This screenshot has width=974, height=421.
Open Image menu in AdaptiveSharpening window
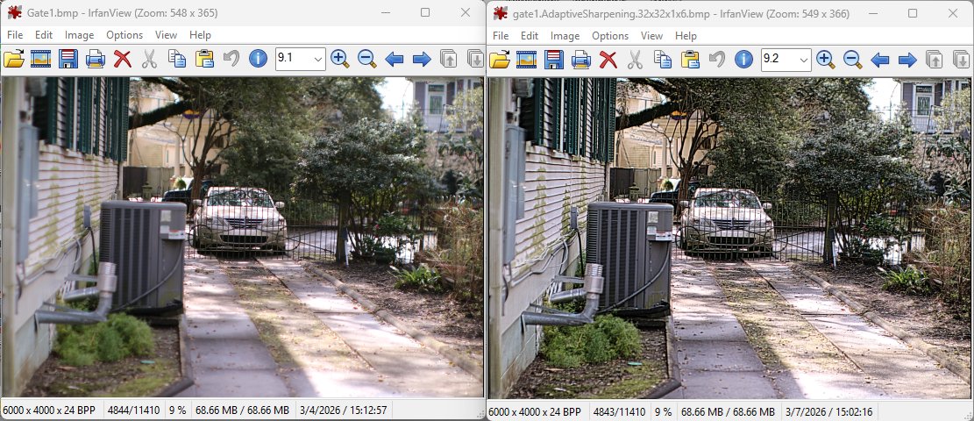coord(565,35)
